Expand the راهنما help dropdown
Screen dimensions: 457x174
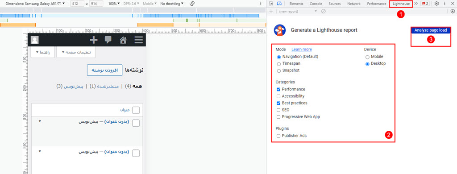(43, 52)
